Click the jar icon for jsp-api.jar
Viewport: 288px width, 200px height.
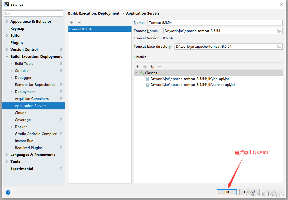[x=148, y=79]
